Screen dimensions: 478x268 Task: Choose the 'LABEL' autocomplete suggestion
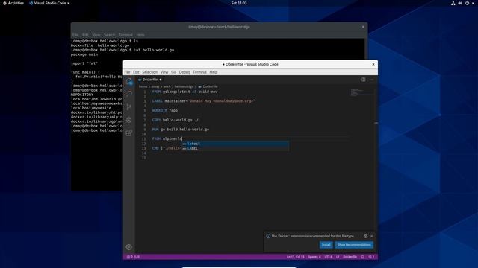coord(235,149)
